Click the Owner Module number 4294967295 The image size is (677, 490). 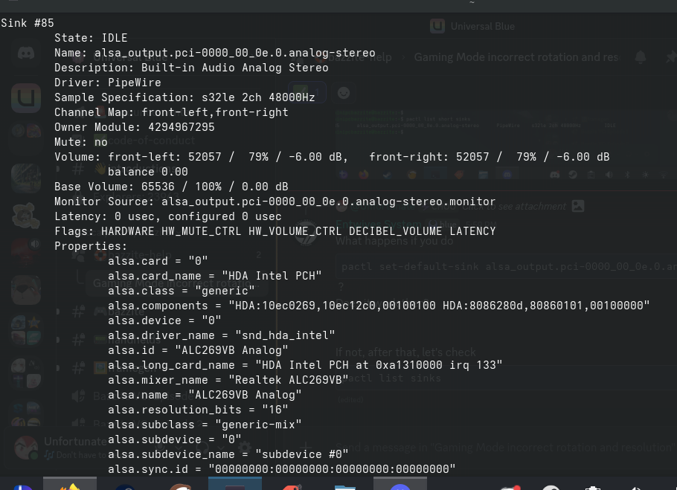(x=182, y=127)
